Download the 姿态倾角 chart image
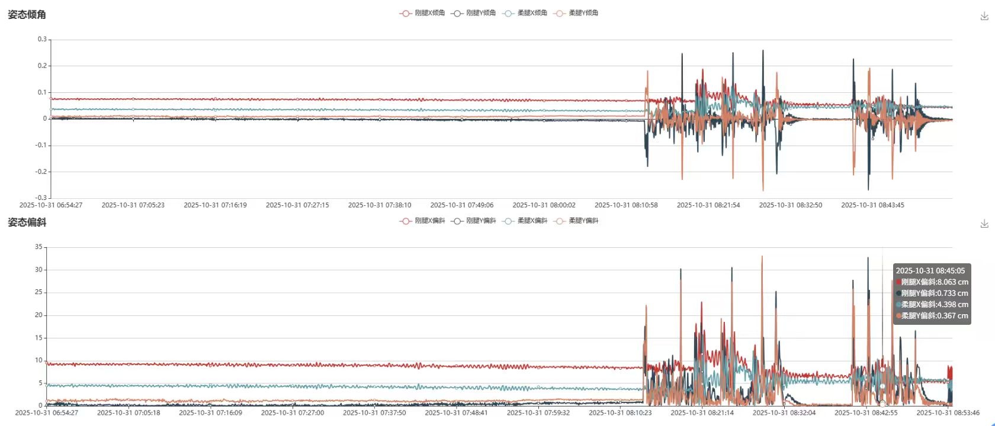The width and height of the screenshot is (995, 426). coord(984,16)
